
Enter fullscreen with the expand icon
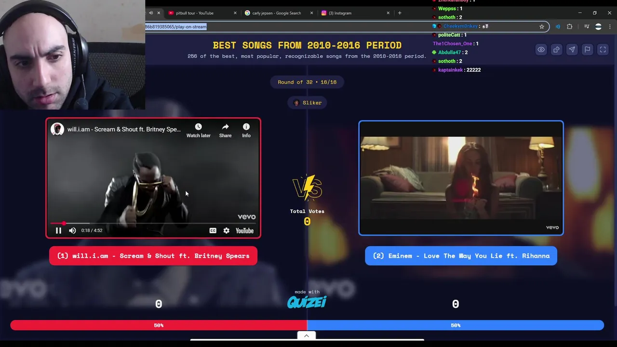click(x=603, y=50)
